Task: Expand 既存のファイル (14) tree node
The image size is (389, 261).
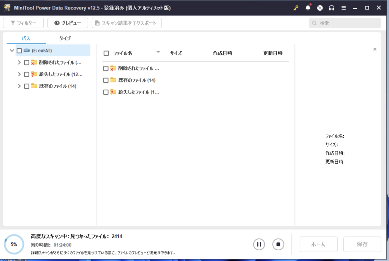Action: point(19,86)
